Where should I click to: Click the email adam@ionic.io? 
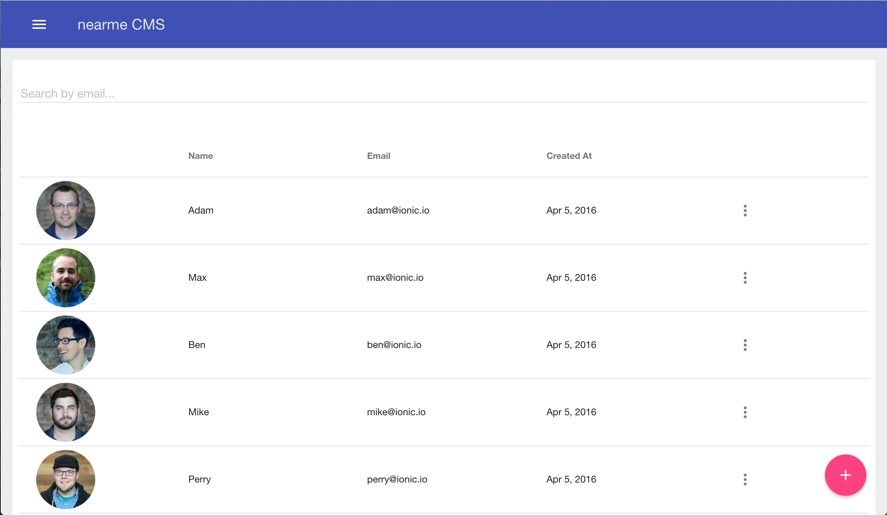(x=398, y=210)
